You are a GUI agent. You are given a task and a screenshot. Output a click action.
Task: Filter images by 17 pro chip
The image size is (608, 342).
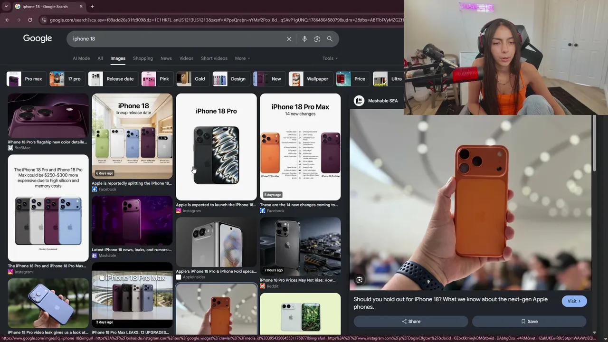point(67,79)
